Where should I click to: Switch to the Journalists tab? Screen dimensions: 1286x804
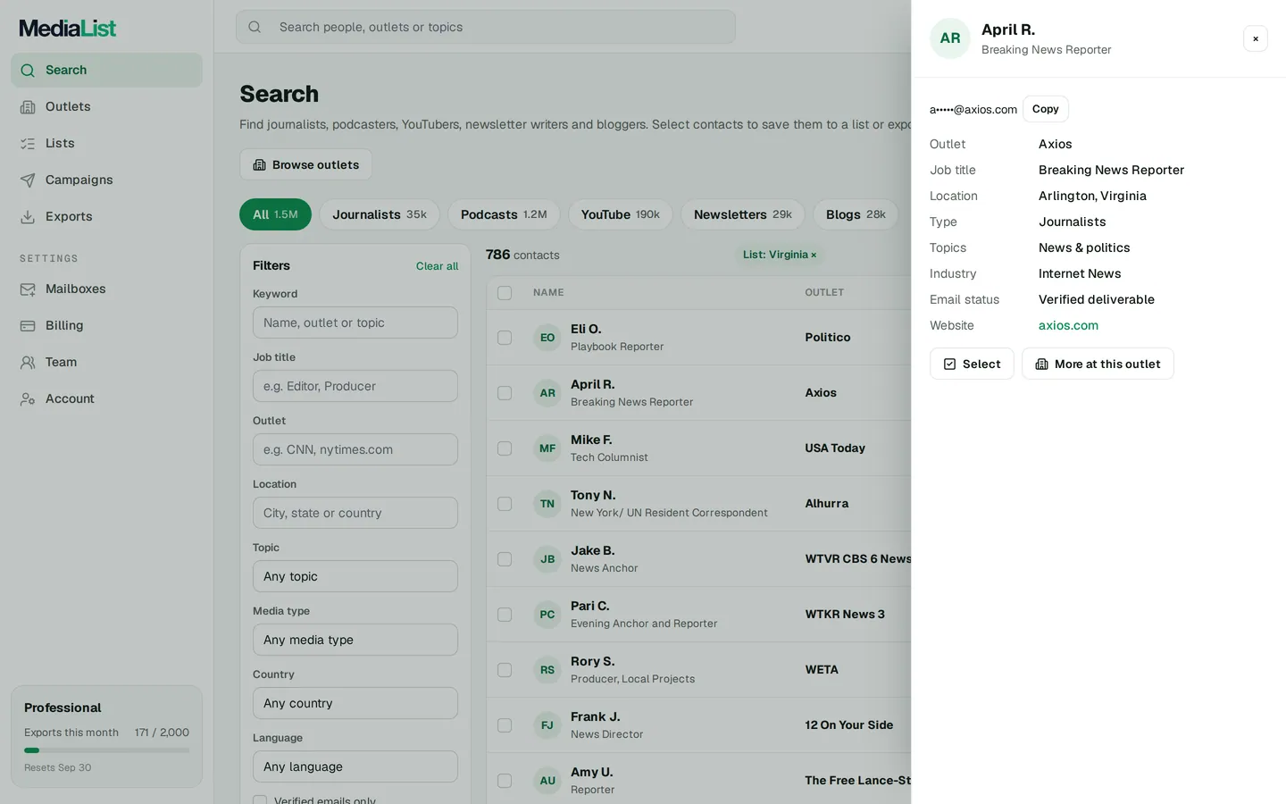pos(380,214)
